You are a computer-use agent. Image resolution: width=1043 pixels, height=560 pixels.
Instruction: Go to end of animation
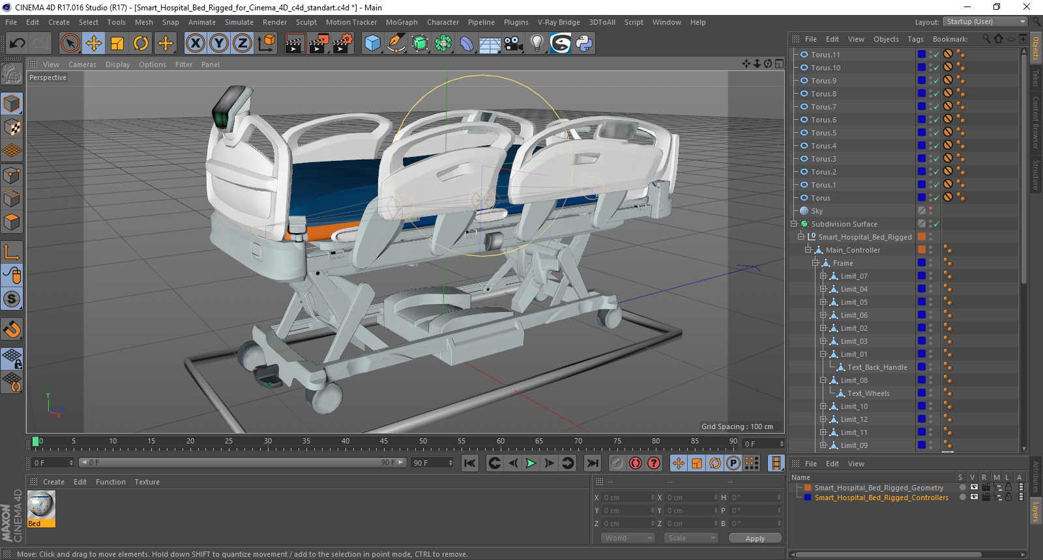pos(592,463)
